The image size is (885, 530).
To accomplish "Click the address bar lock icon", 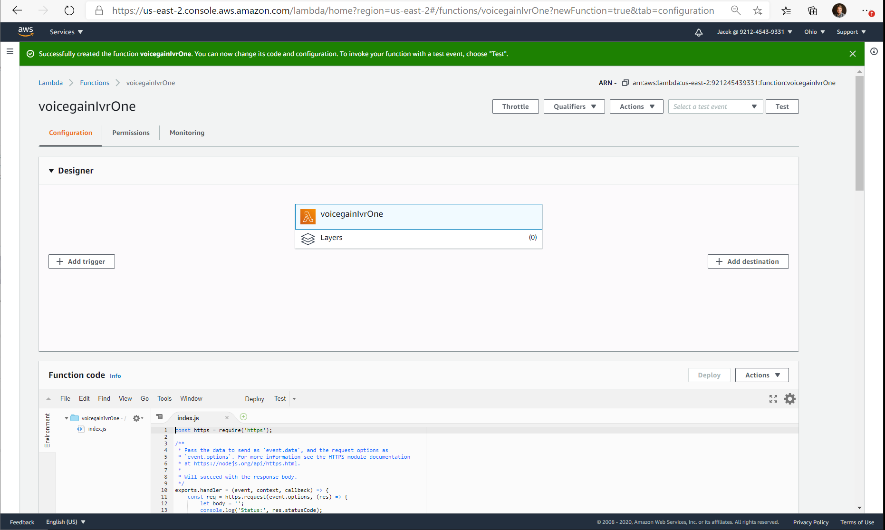I will tap(99, 10).
